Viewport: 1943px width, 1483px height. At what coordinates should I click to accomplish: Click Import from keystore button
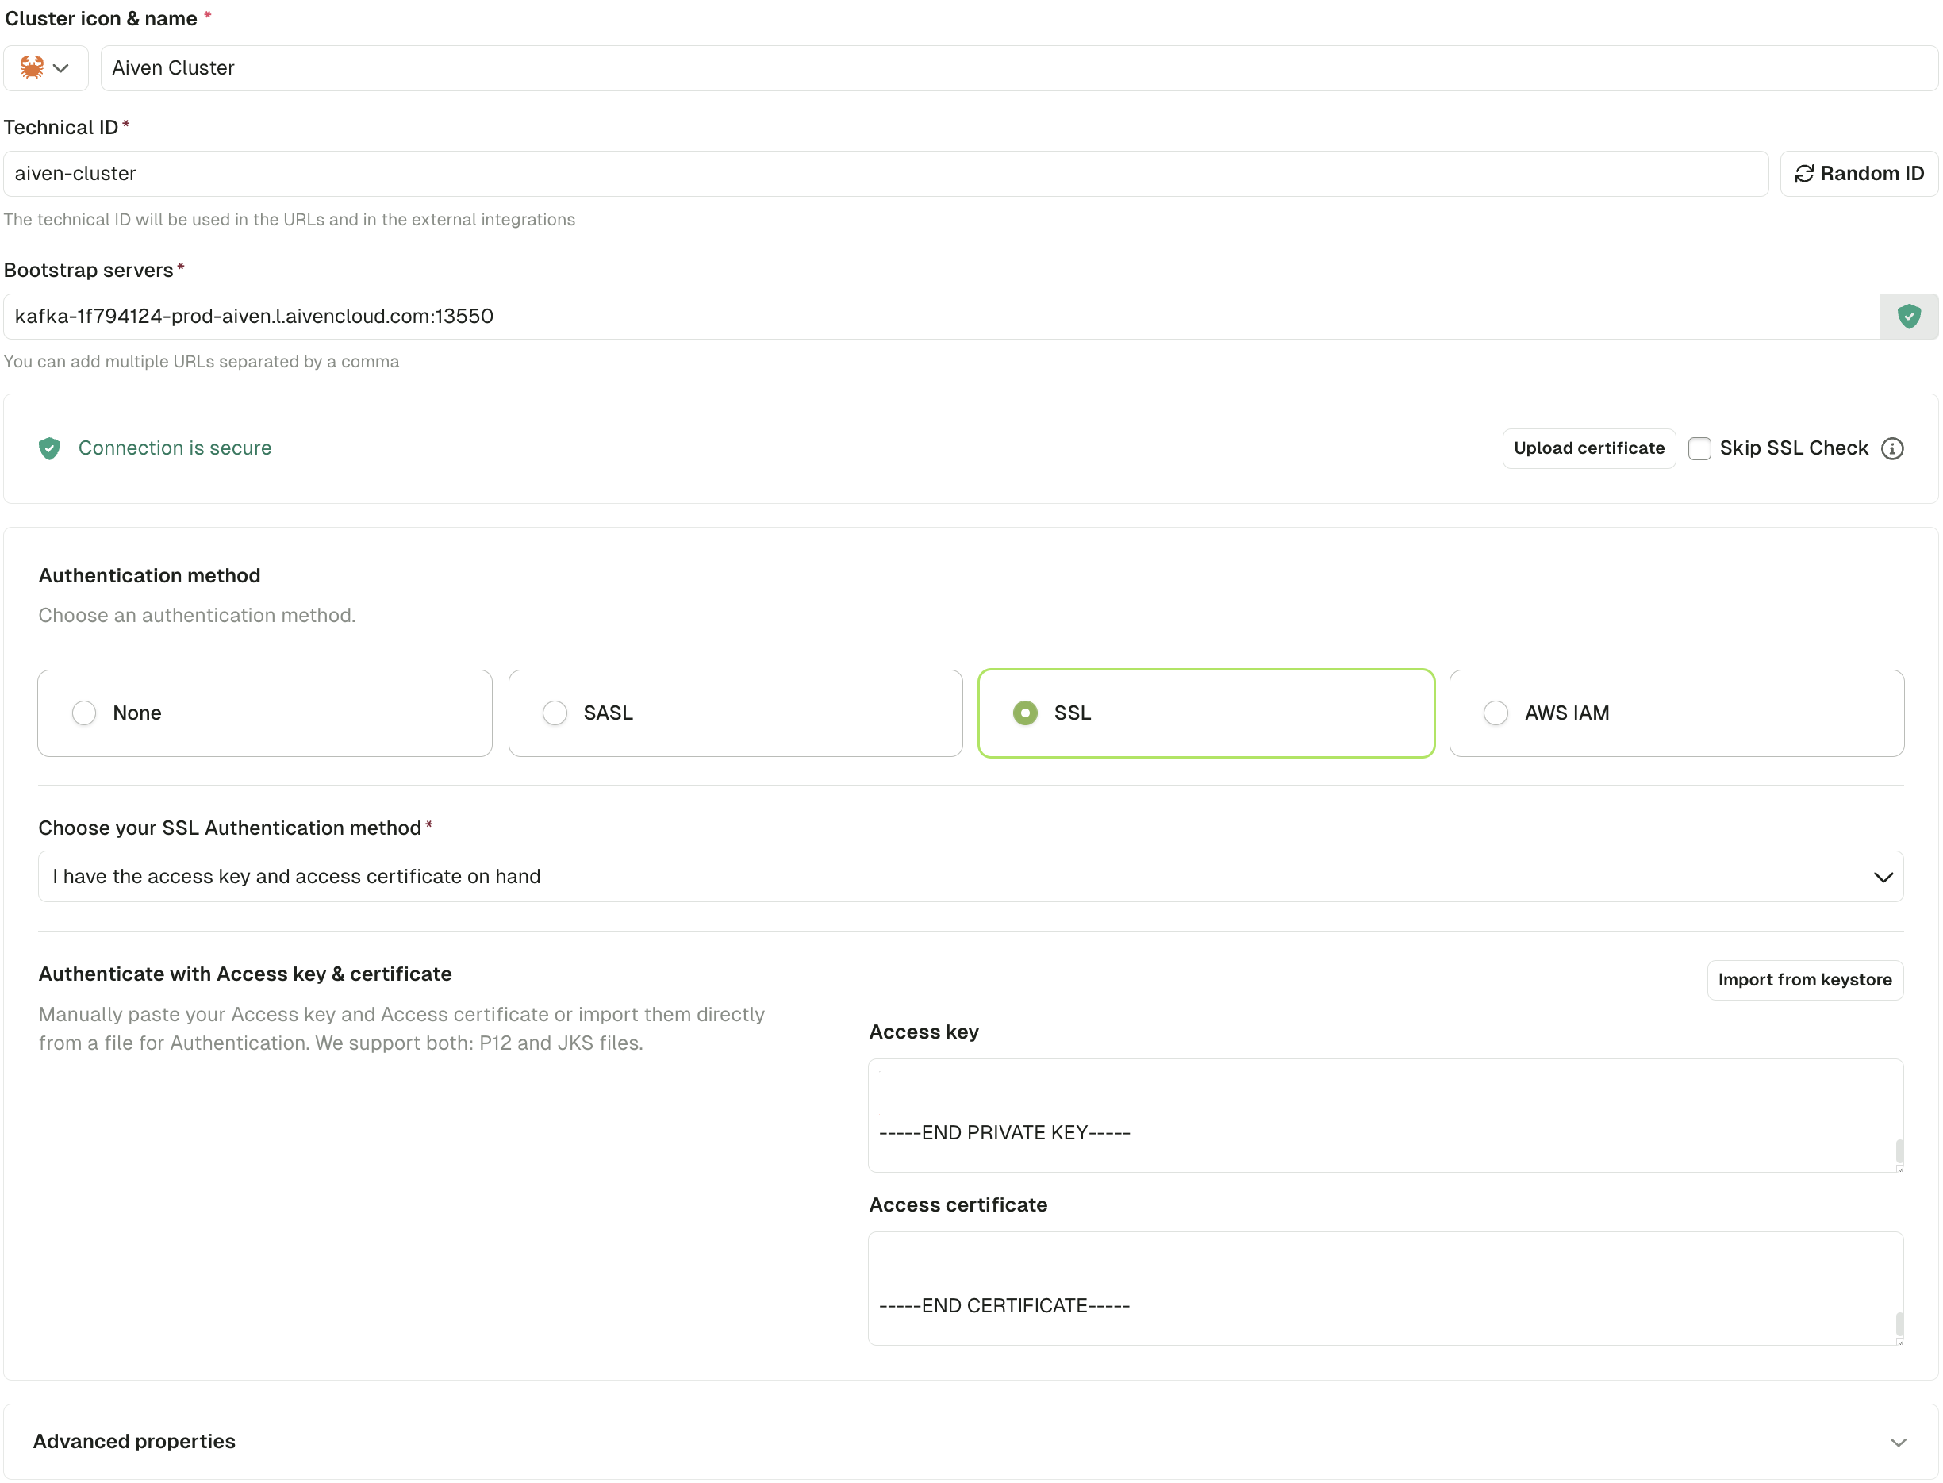point(1804,980)
